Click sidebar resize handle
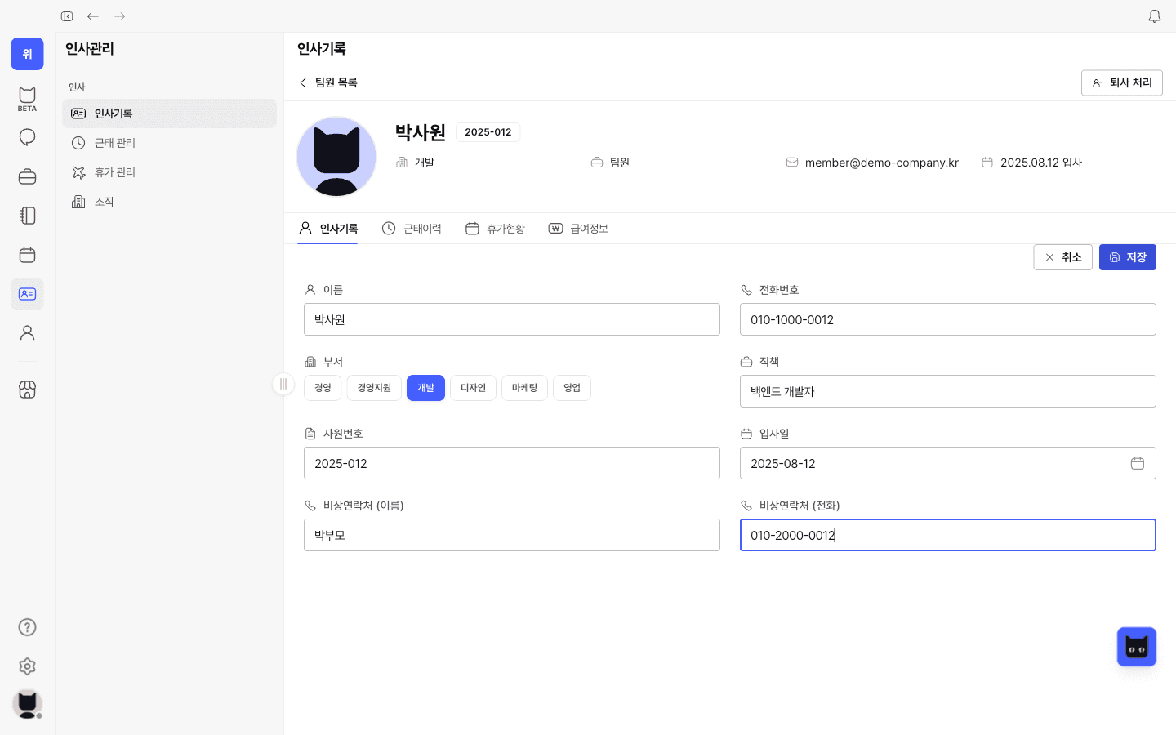This screenshot has width=1176, height=735. pos(283,384)
